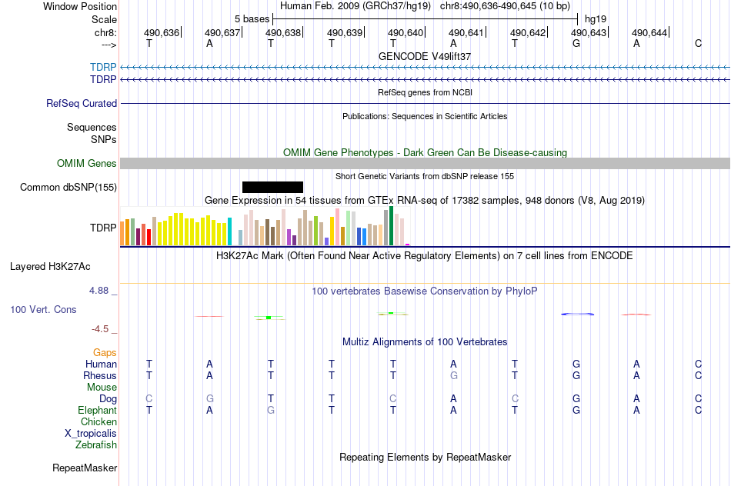Click the SNPs label under Publications
This screenshot has height=486, width=731.
tap(104, 139)
